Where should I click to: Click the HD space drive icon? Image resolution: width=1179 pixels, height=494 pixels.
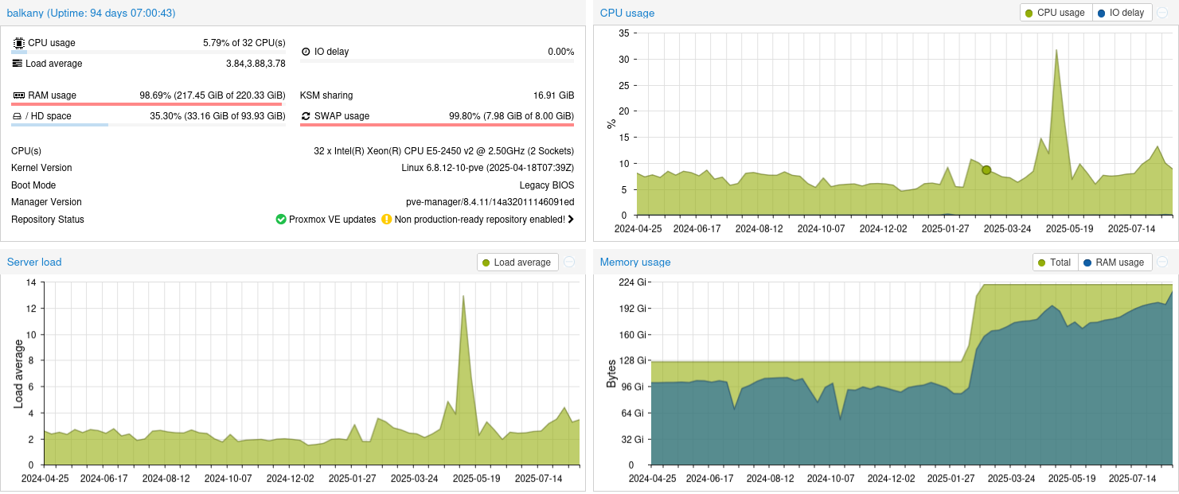tap(17, 116)
